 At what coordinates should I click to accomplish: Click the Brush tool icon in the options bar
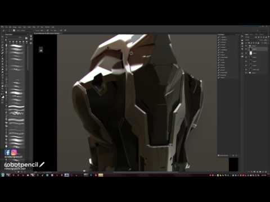coord(3,30)
